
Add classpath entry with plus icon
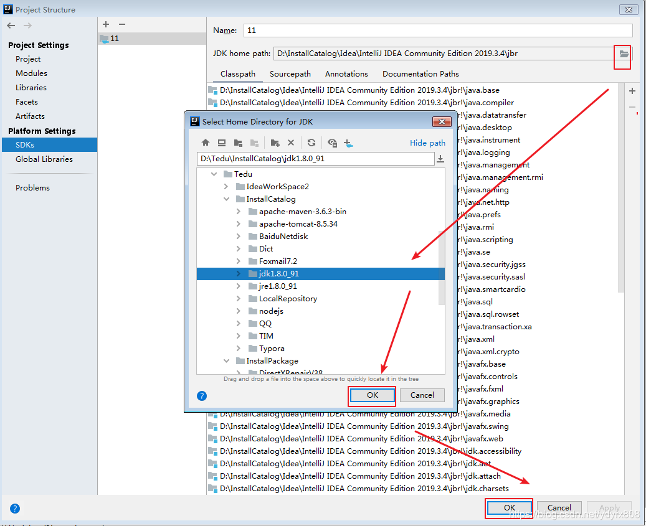(632, 91)
